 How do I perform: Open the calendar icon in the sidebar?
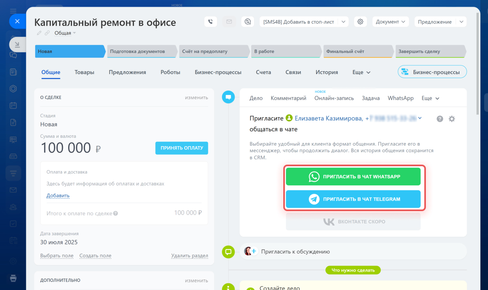[x=13, y=106]
